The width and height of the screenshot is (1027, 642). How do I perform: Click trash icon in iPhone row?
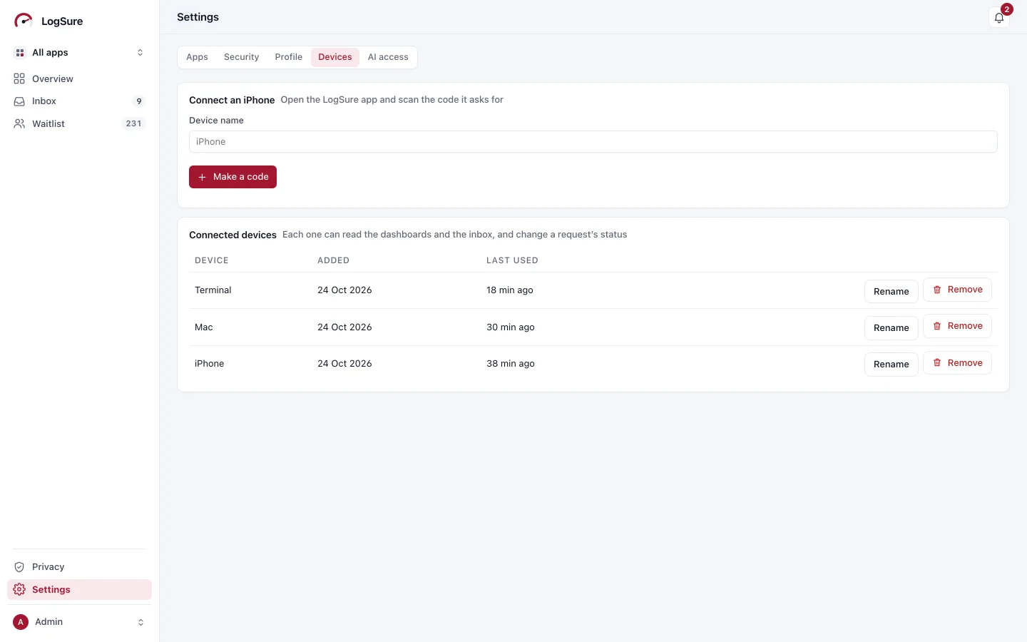click(937, 363)
